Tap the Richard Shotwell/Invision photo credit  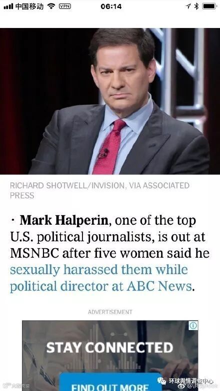pyautogui.click(x=99, y=191)
